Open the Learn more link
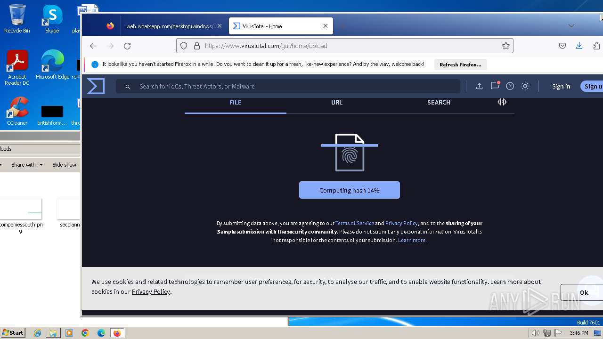Image resolution: width=603 pixels, height=339 pixels. click(x=412, y=240)
